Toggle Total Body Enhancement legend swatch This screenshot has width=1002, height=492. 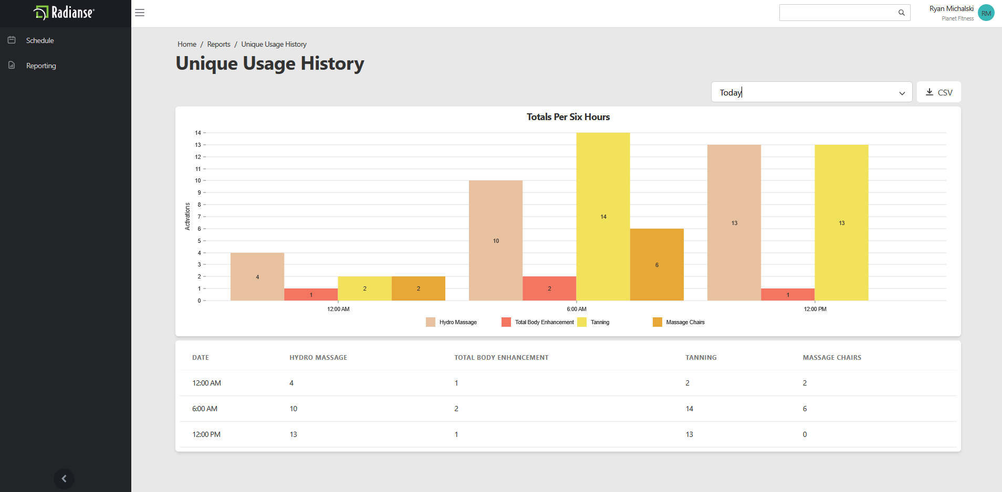point(506,322)
